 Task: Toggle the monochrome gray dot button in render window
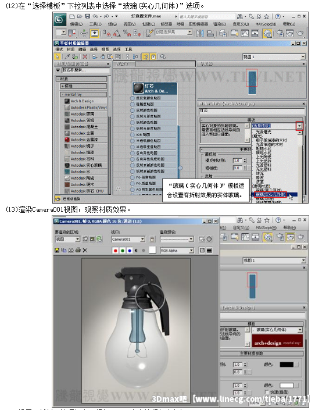143,251
